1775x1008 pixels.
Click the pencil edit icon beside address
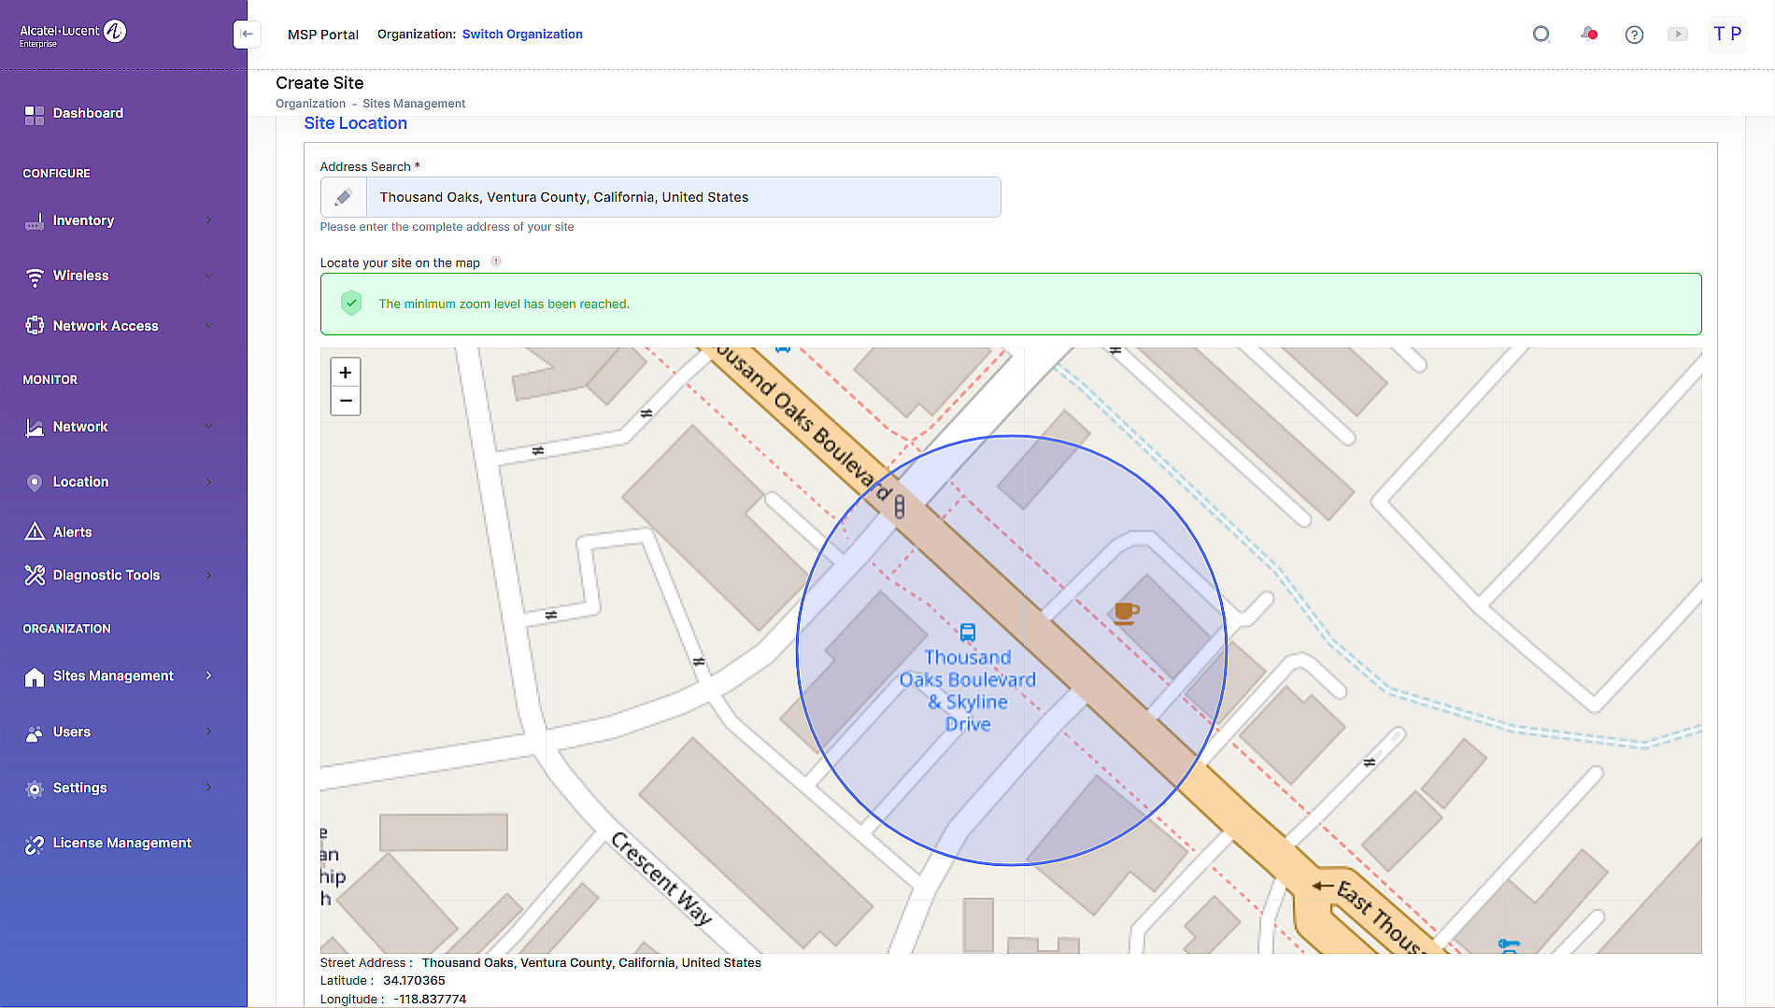(x=344, y=197)
